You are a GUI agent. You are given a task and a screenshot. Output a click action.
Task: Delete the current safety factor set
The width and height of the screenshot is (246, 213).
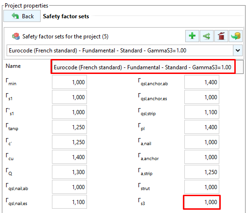(x=221, y=36)
